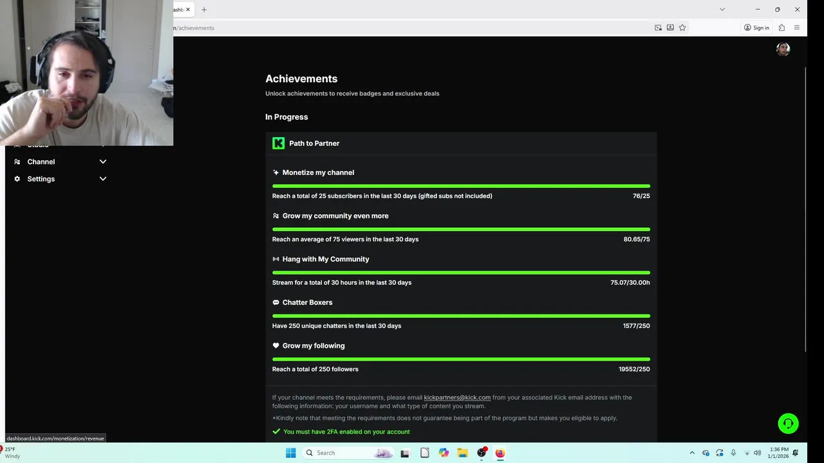The image size is (824, 463).
Task: Click the Kick logo beside Path to Partner
Action: [278, 143]
